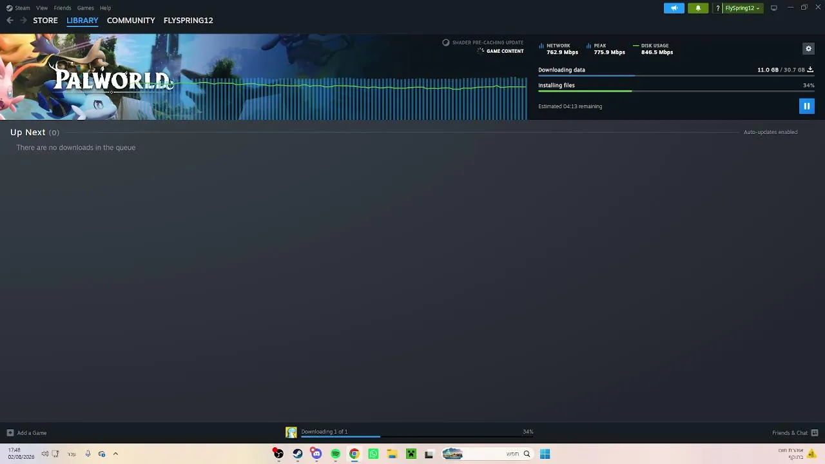This screenshot has width=825, height=464.
Task: Open the Help menu
Action: click(x=105, y=8)
